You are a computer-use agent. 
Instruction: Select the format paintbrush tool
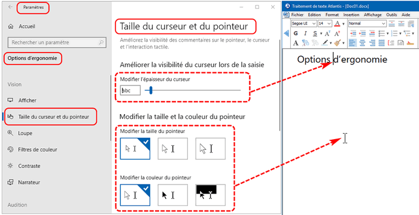click(338, 42)
